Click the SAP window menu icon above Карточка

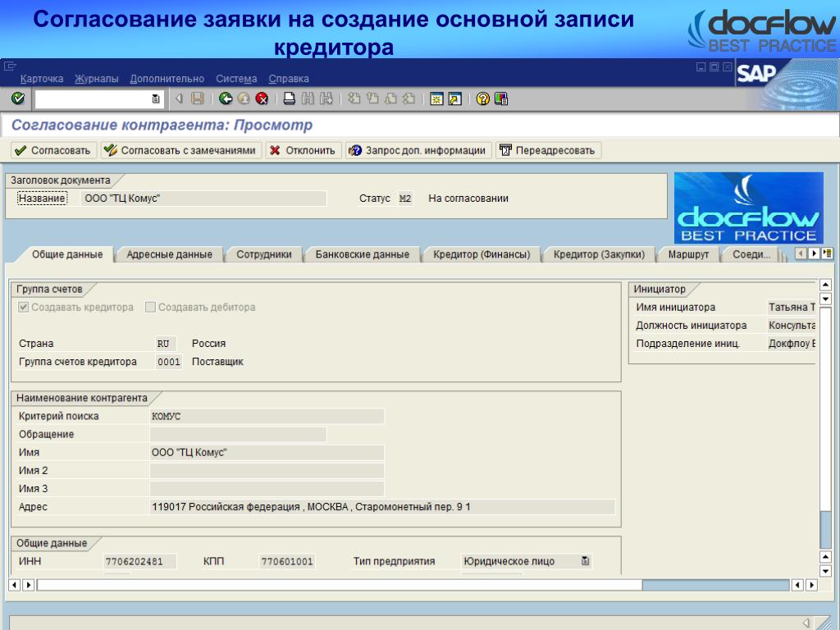(x=10, y=66)
